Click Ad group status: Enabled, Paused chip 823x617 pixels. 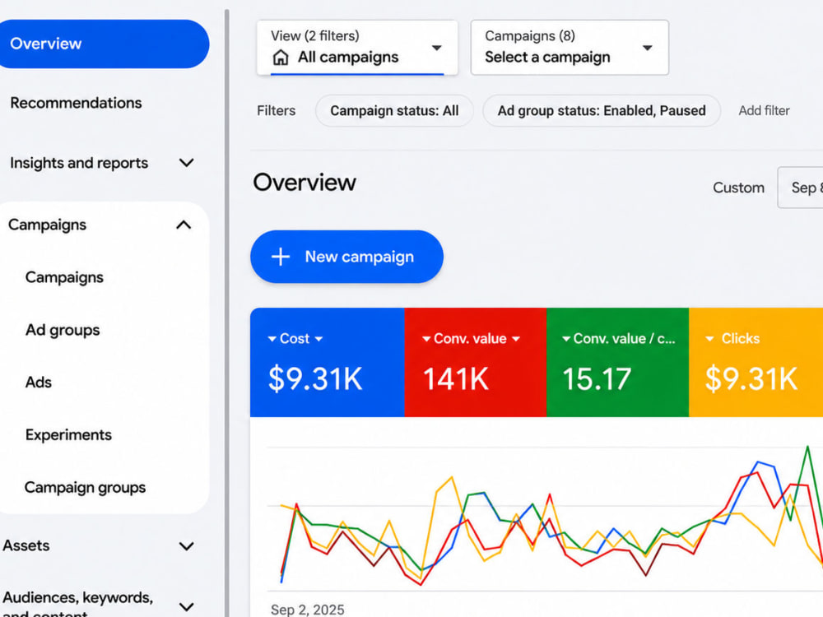pyautogui.click(x=602, y=111)
